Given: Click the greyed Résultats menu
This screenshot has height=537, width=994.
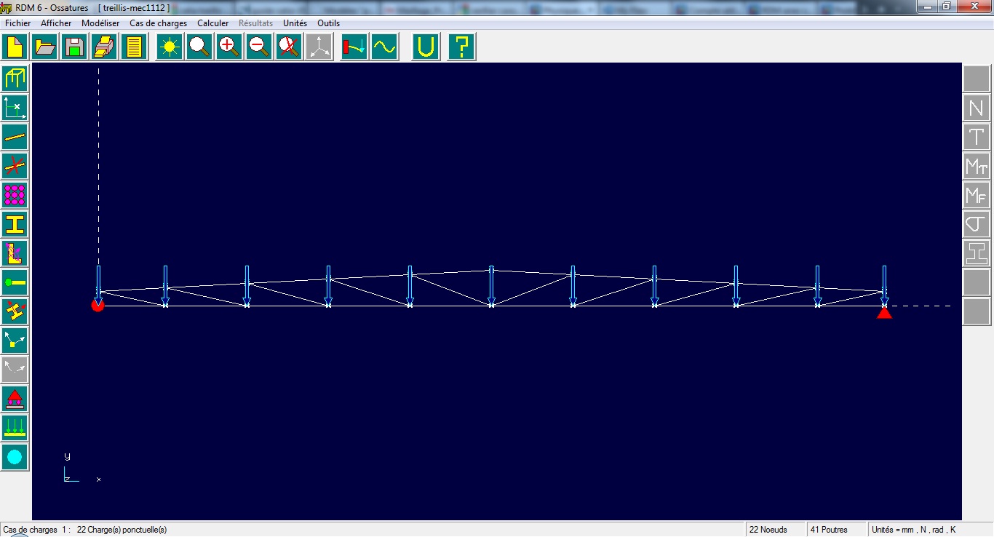Looking at the screenshot, I should pyautogui.click(x=255, y=23).
